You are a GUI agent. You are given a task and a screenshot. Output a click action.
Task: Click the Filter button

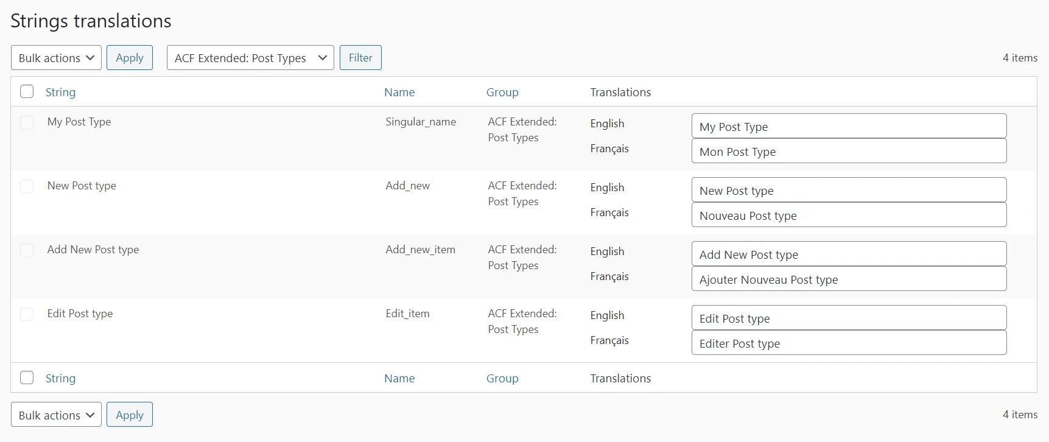[x=360, y=58]
